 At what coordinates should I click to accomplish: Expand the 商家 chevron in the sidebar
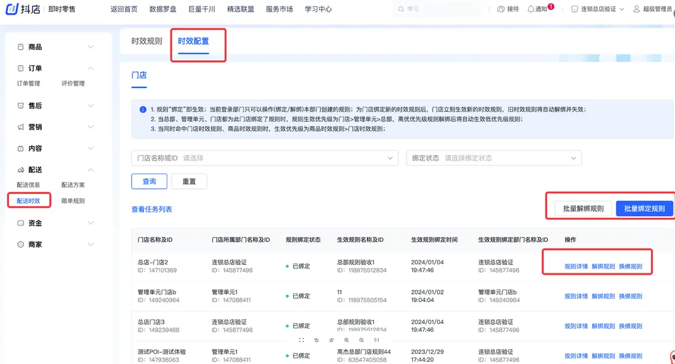tap(91, 245)
